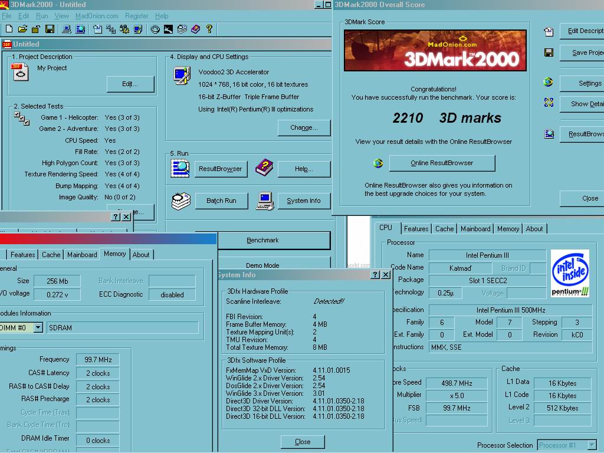Click the icon beside ResultBrowser in score window
This screenshot has width=604, height=453.
pos(549,134)
